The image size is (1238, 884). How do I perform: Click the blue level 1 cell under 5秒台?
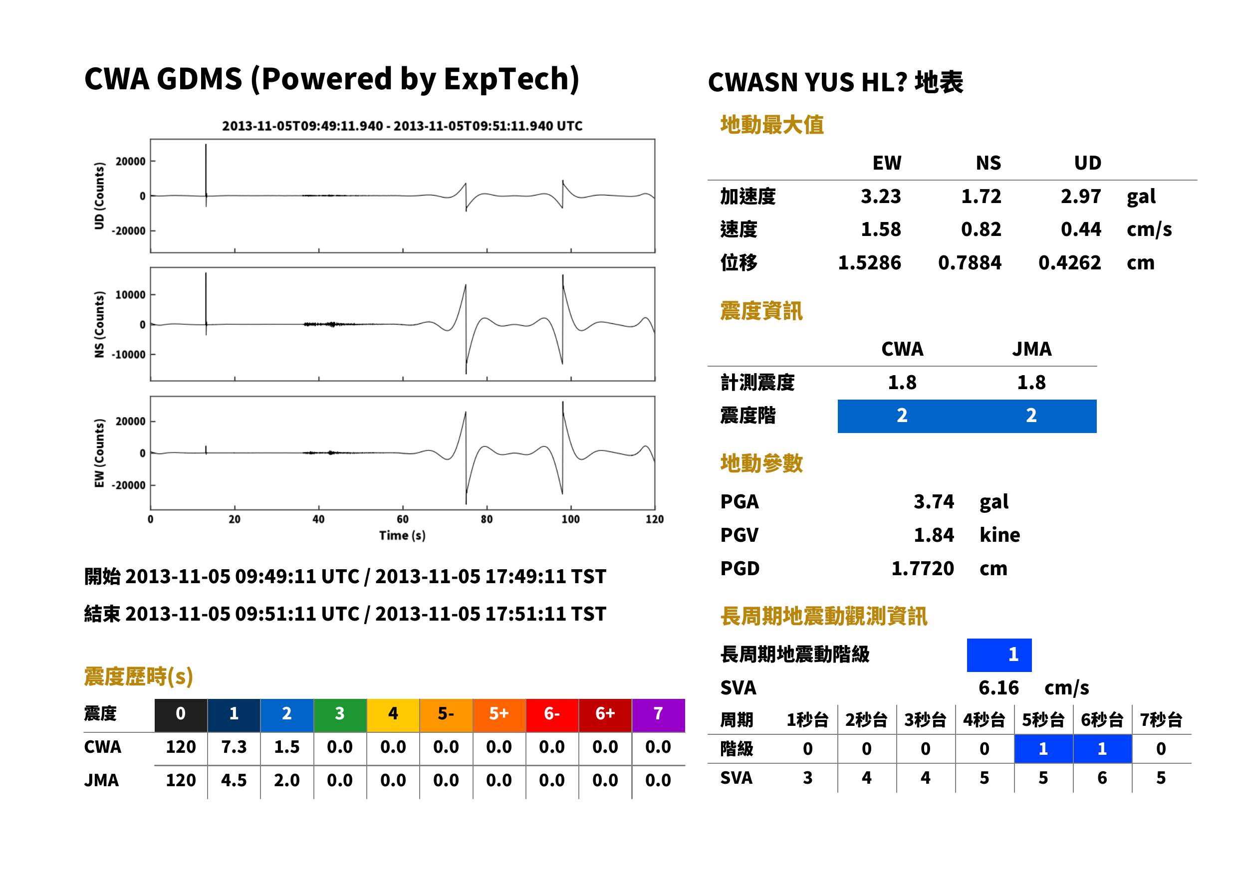coord(1043,748)
